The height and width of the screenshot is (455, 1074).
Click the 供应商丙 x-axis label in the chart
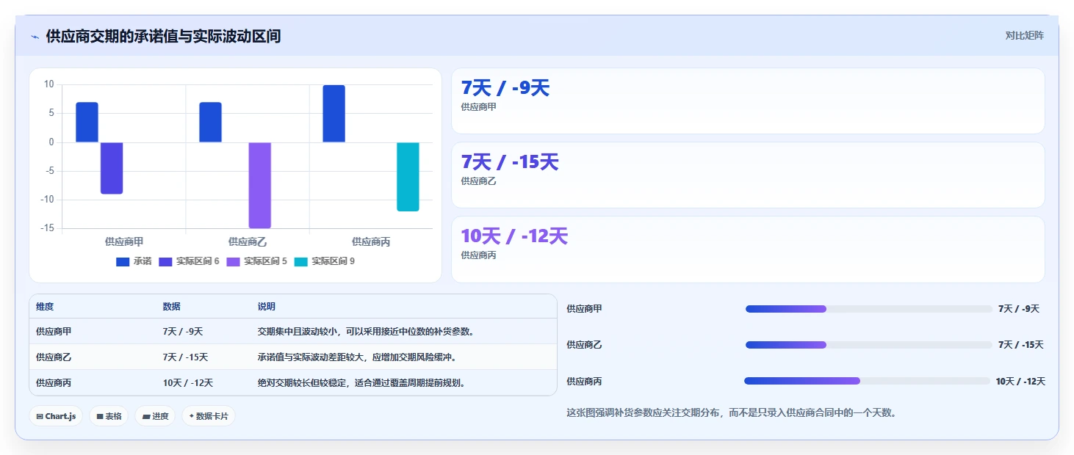pyautogui.click(x=371, y=241)
